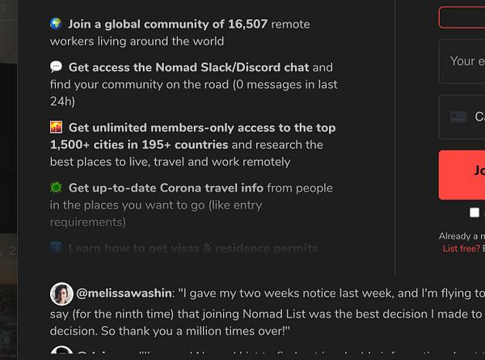Click the second testimonial's avatar
This screenshot has height=360, width=485.
[x=61, y=354]
